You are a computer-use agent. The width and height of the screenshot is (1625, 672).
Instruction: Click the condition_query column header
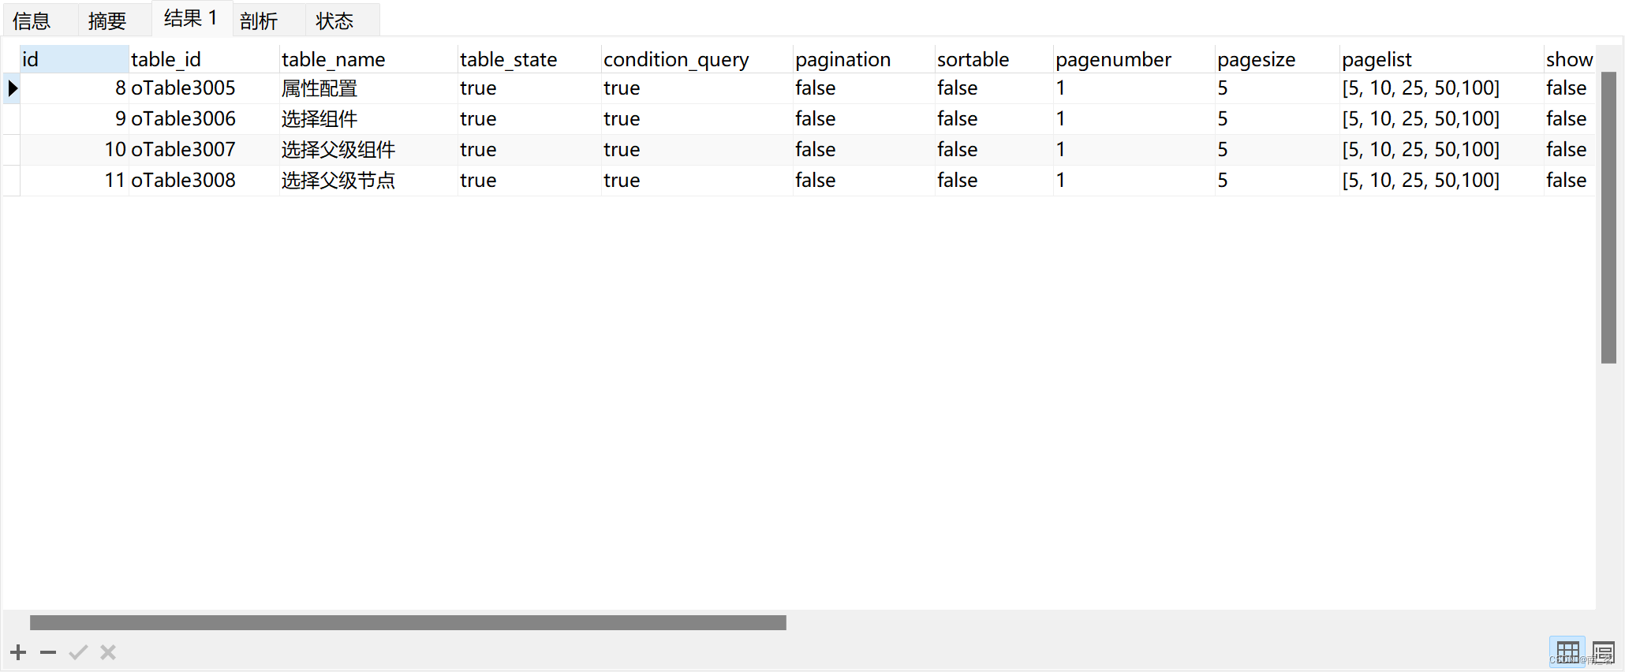coord(697,59)
